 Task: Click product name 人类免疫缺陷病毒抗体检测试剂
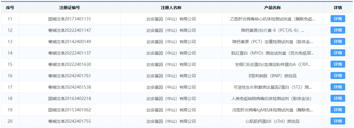[x=272, y=99]
